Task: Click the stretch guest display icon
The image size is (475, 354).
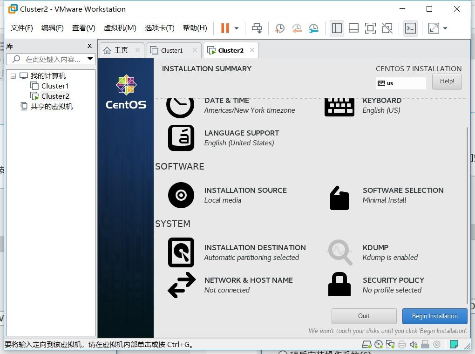Action: point(434,28)
